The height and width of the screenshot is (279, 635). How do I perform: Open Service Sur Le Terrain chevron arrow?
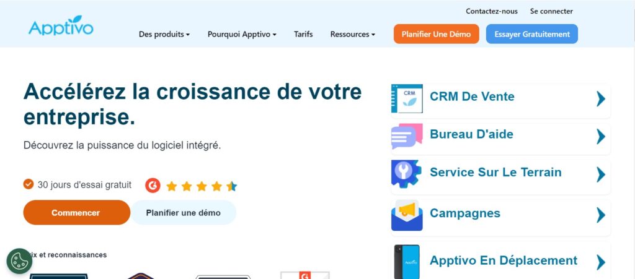[600, 174]
